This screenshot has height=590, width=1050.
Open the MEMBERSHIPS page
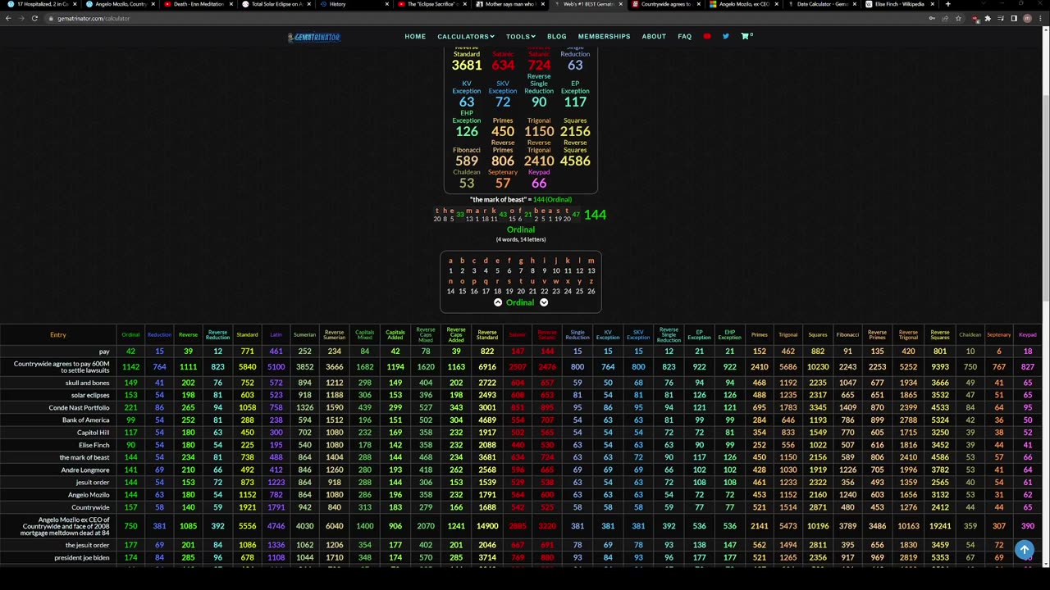point(604,36)
